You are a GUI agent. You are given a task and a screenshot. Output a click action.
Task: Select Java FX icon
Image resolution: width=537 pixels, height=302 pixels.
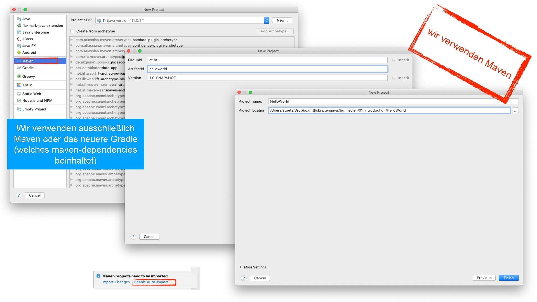click(x=19, y=46)
